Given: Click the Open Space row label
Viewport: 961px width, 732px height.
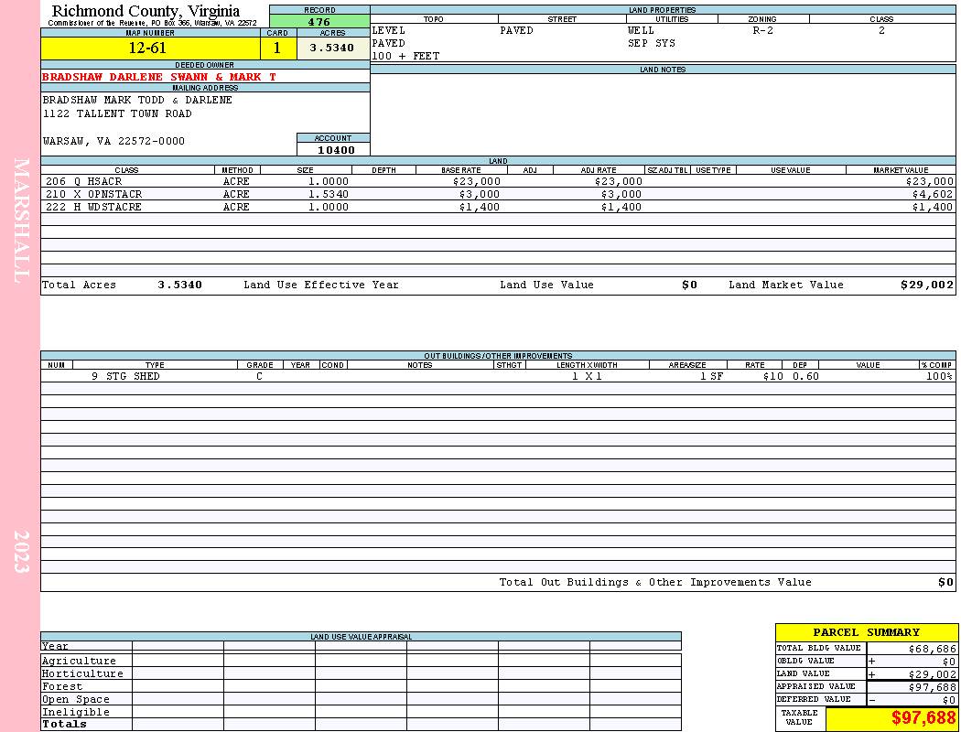Looking at the screenshot, I should pos(75,700).
